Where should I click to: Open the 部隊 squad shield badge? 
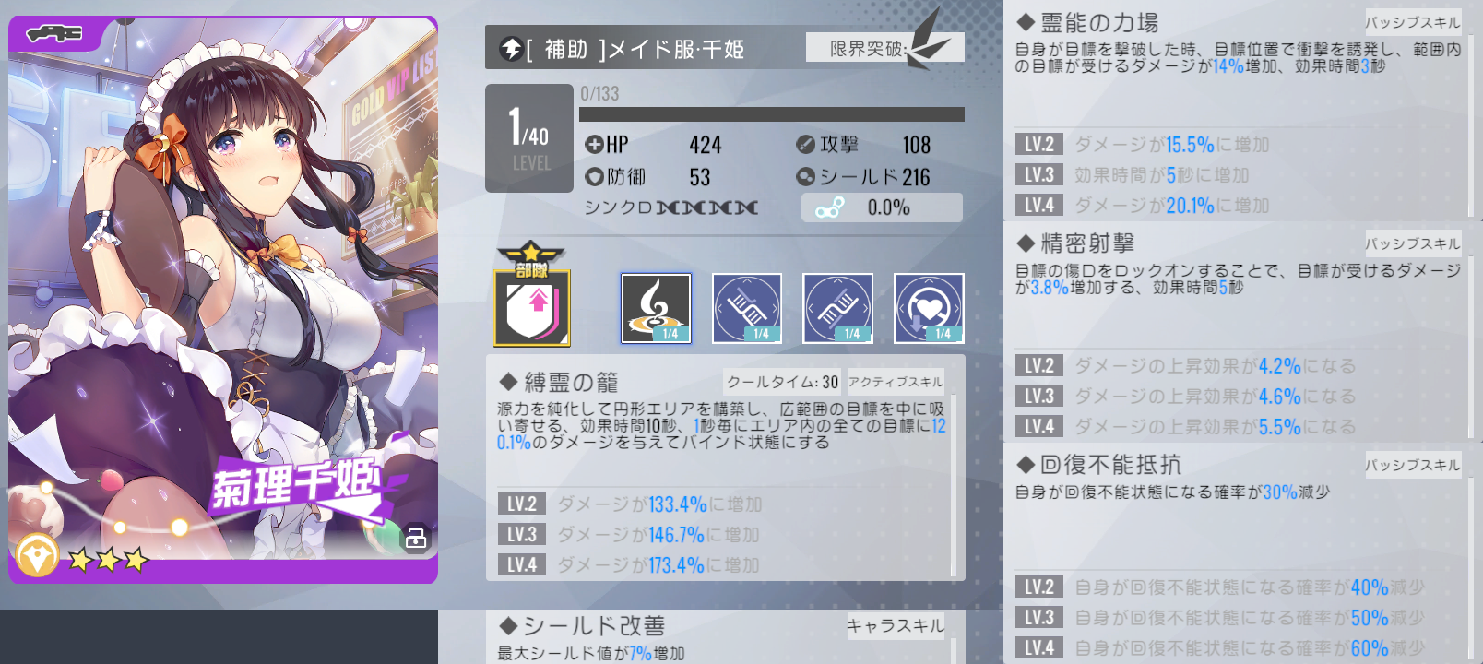pyautogui.click(x=532, y=295)
